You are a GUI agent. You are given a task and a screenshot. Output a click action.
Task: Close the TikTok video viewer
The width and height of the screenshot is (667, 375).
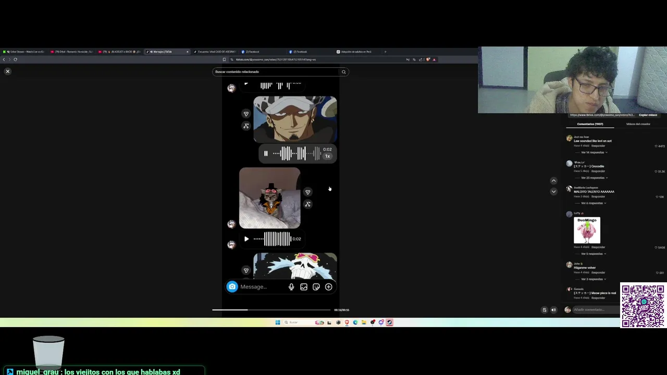pyautogui.click(x=7, y=71)
